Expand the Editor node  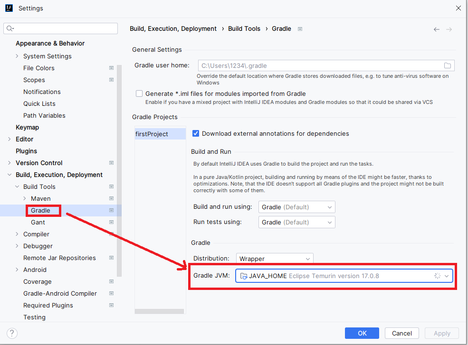(x=9, y=139)
